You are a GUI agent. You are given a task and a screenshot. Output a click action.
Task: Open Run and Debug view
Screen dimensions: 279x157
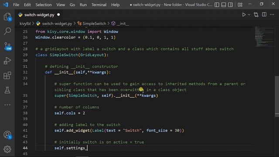(7, 61)
